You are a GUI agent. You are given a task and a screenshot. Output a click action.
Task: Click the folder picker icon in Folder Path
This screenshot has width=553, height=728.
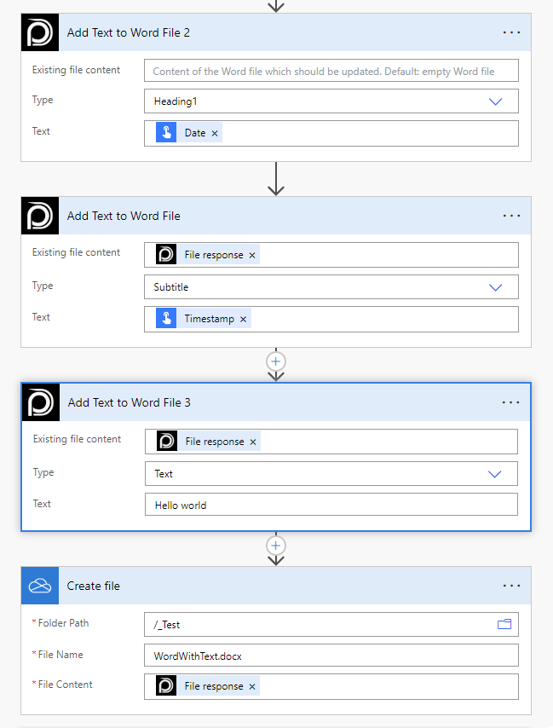(x=504, y=625)
